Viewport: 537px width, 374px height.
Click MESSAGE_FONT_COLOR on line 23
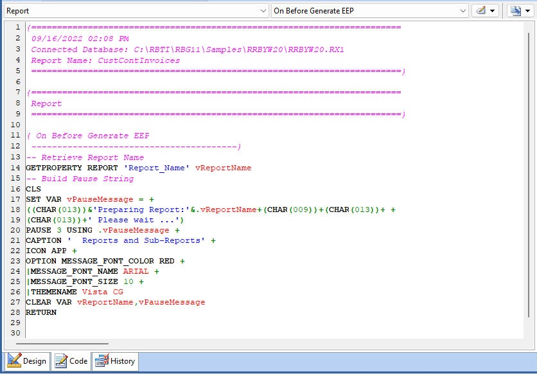[107, 261]
